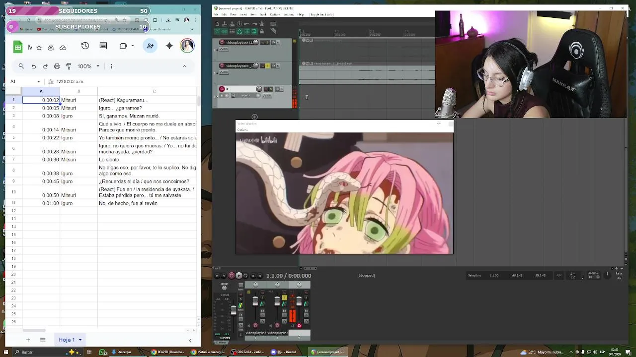Open Chrome bookmarks overflow chevron
636x357 pixels.
click(191, 29)
